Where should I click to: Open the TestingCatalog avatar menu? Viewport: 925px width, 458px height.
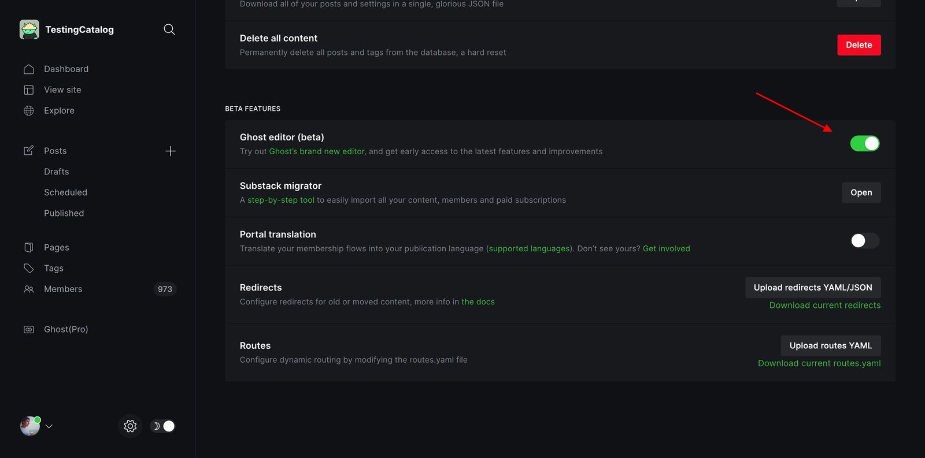click(29, 426)
